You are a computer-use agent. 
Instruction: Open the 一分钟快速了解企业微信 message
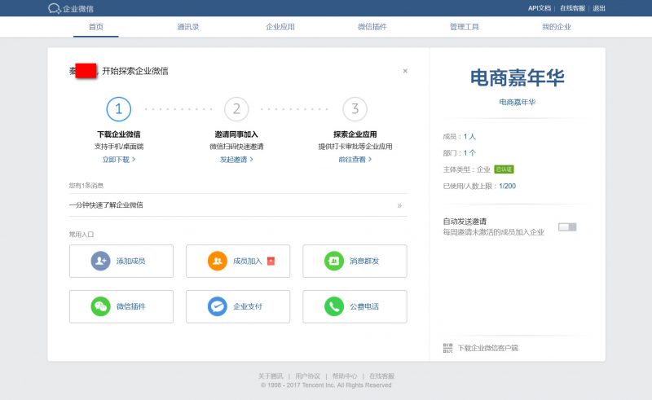pyautogui.click(x=238, y=205)
